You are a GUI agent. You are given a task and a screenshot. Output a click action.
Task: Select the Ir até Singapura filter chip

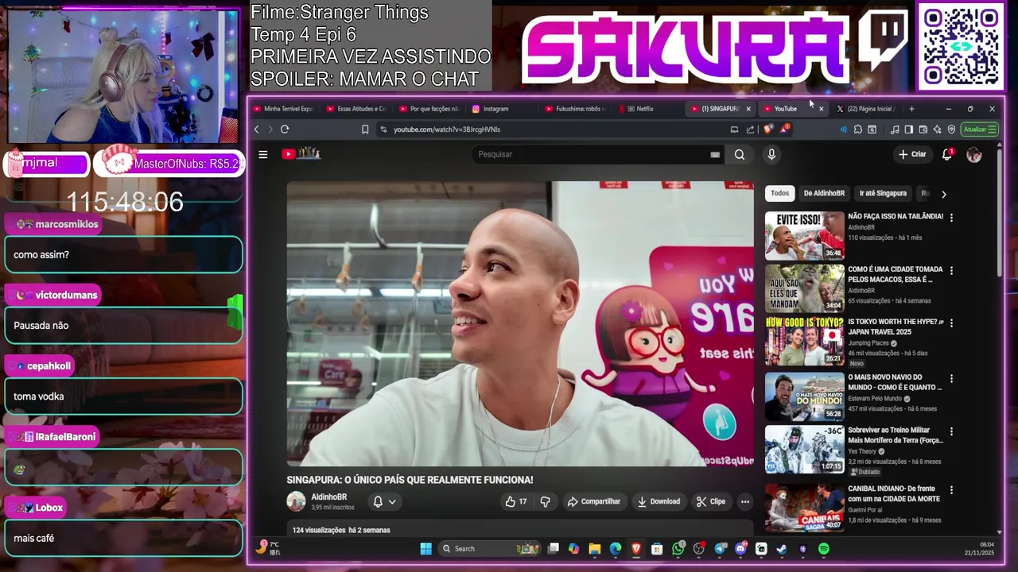click(x=883, y=193)
